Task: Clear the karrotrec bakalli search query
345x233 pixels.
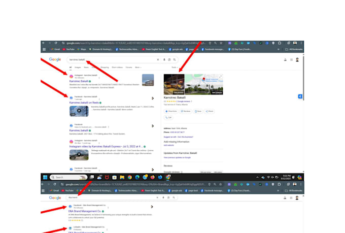Action: pyautogui.click(x=158, y=60)
